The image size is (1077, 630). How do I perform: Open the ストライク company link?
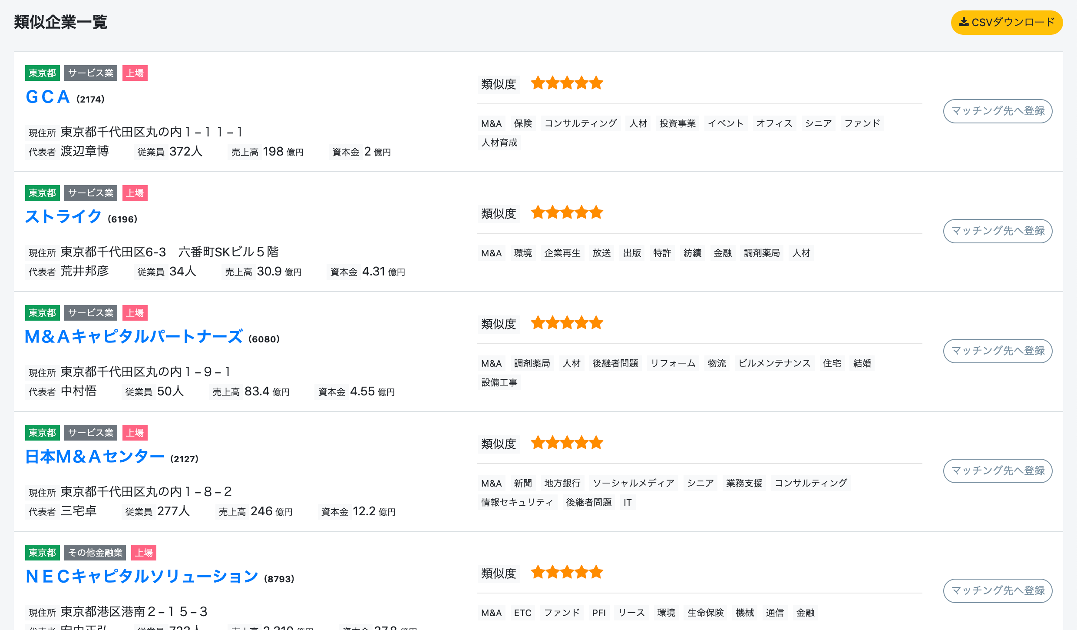(x=63, y=216)
